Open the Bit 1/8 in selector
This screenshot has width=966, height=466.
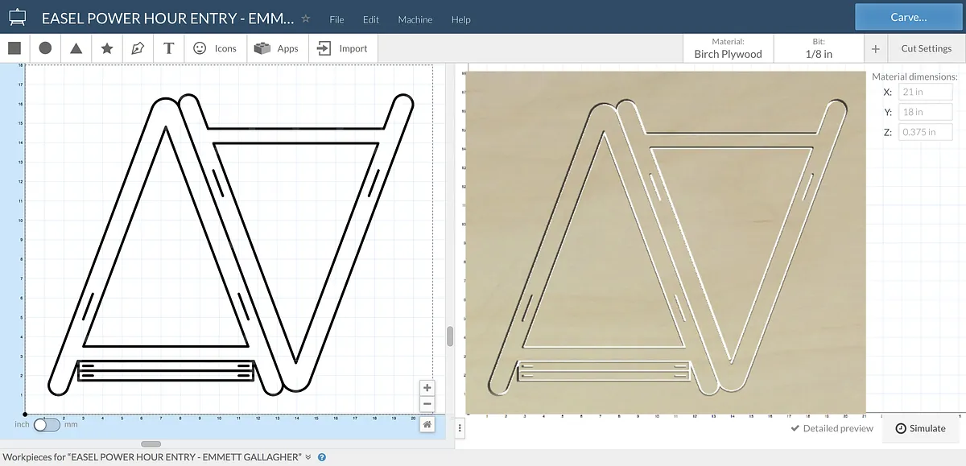click(819, 48)
